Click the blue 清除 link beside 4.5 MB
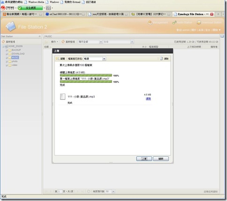Viewport: 227px width, 201px height. tap(148, 99)
